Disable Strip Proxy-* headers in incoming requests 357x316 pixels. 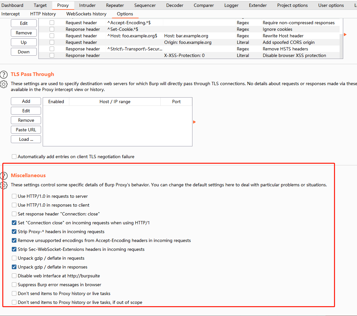tap(14, 232)
